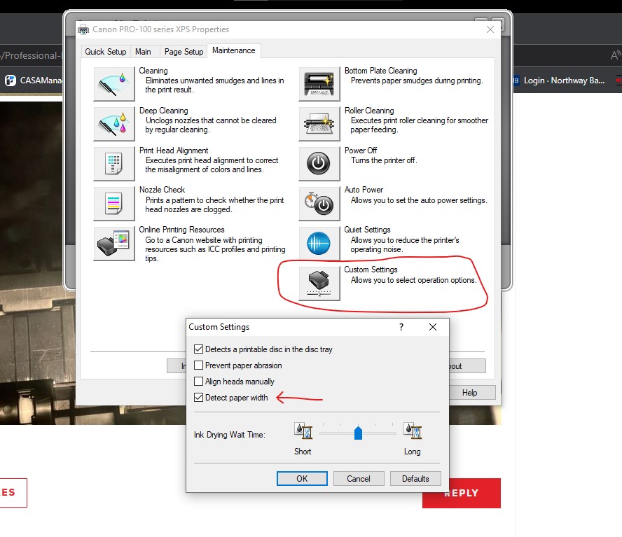Image resolution: width=622 pixels, height=537 pixels.
Task: Open the Quick Setup tab
Action: (x=105, y=51)
